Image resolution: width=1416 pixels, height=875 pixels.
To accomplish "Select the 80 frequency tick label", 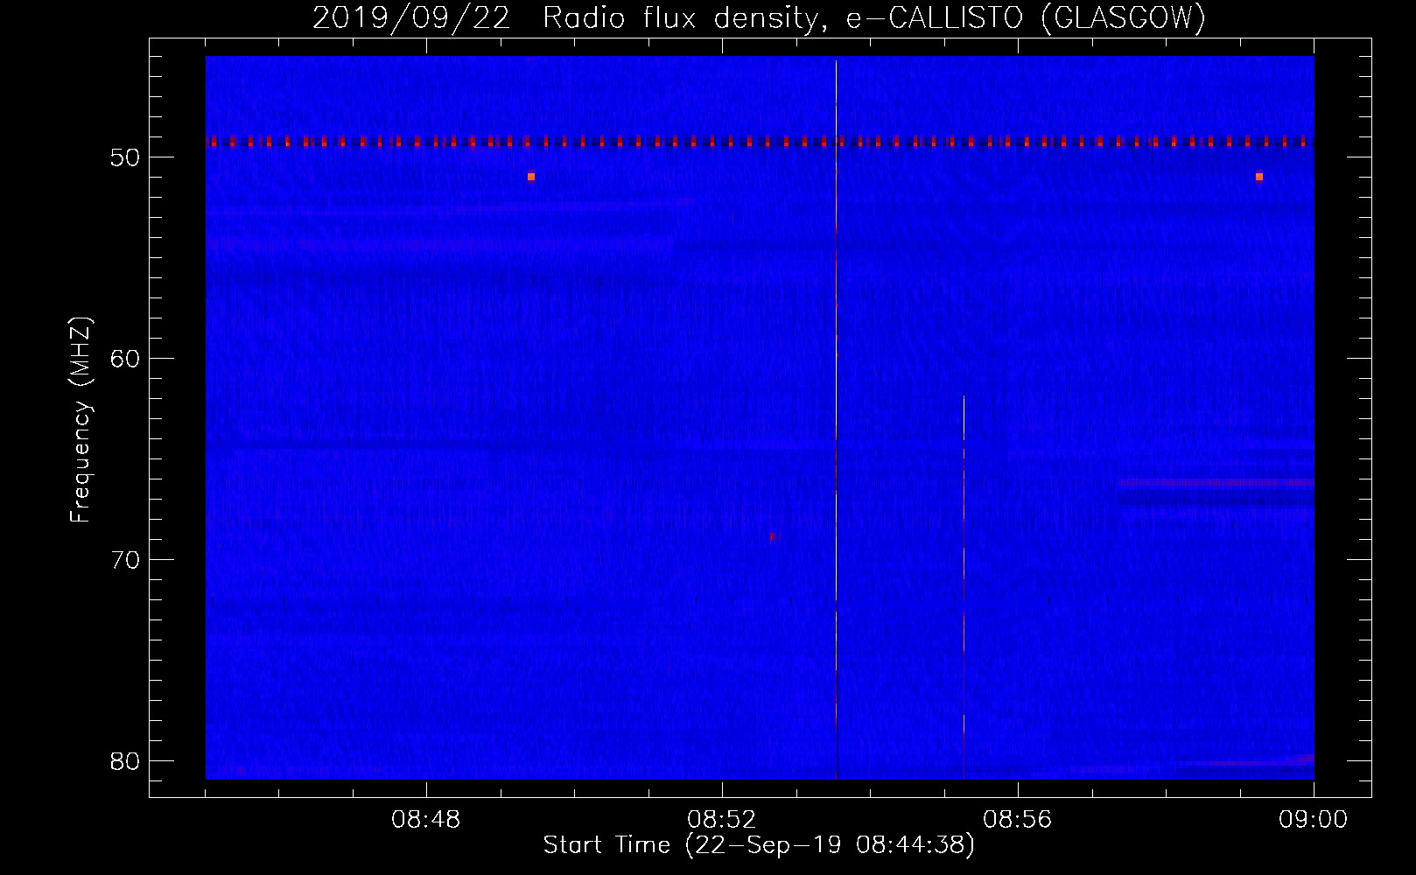I will (x=125, y=761).
